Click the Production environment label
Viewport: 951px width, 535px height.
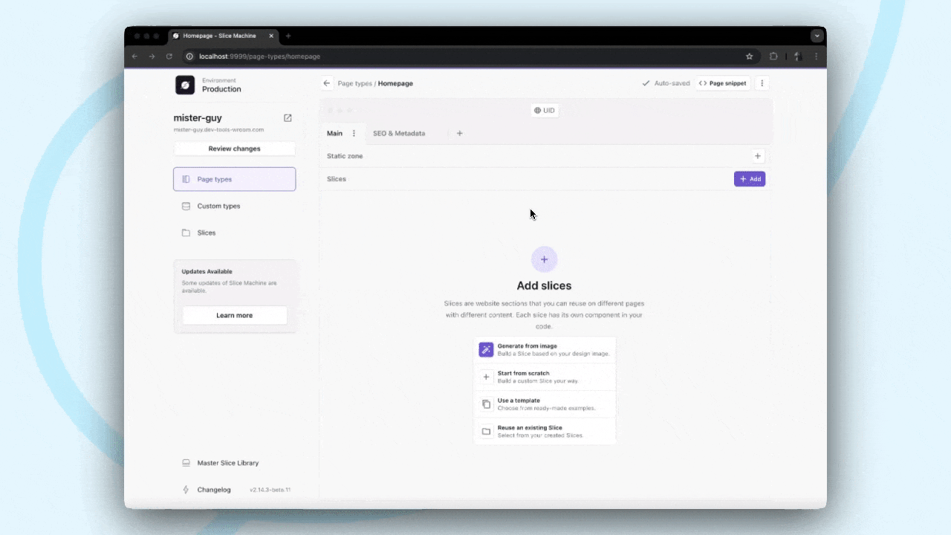[x=221, y=89]
